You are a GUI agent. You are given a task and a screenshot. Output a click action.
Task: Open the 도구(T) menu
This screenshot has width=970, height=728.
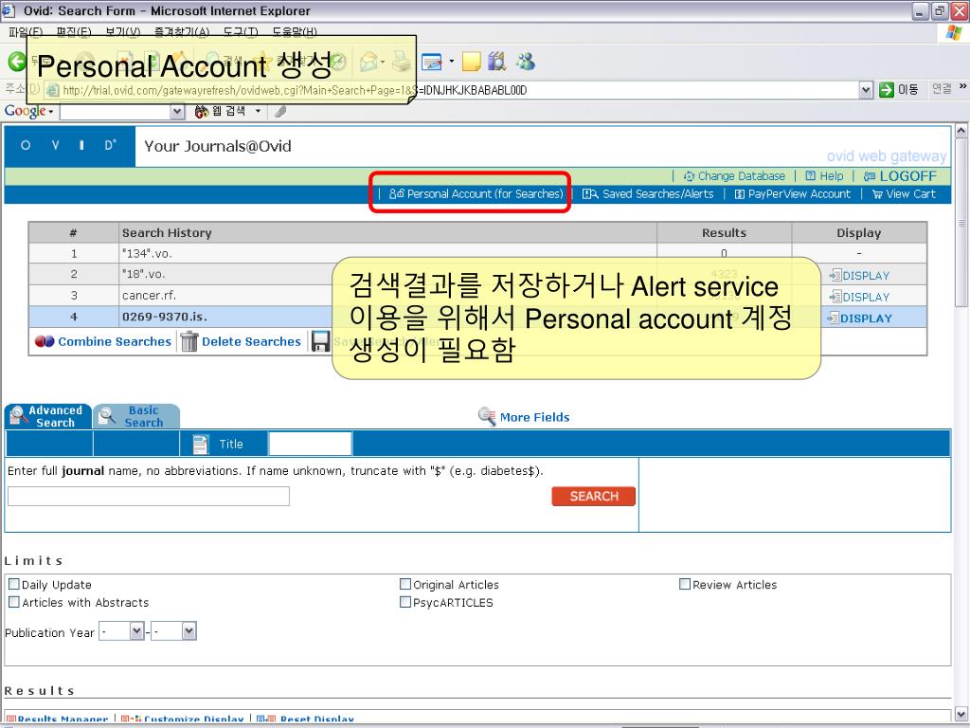241,32
